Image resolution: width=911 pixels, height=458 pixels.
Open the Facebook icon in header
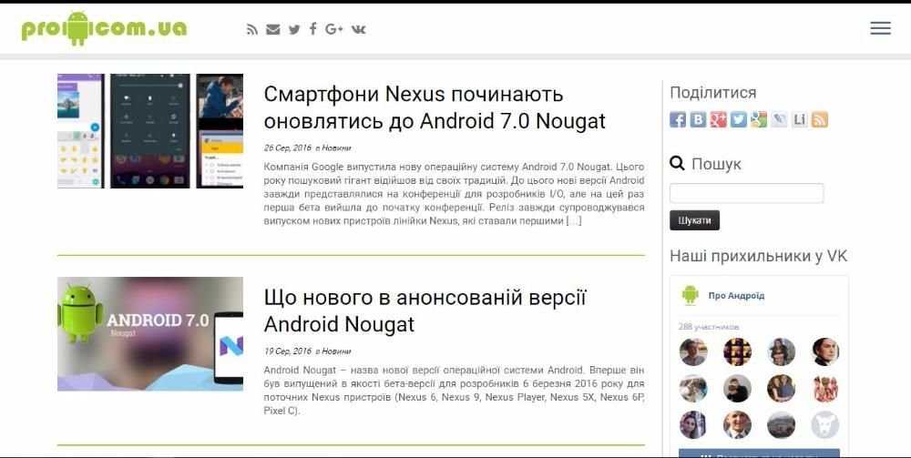click(x=313, y=29)
